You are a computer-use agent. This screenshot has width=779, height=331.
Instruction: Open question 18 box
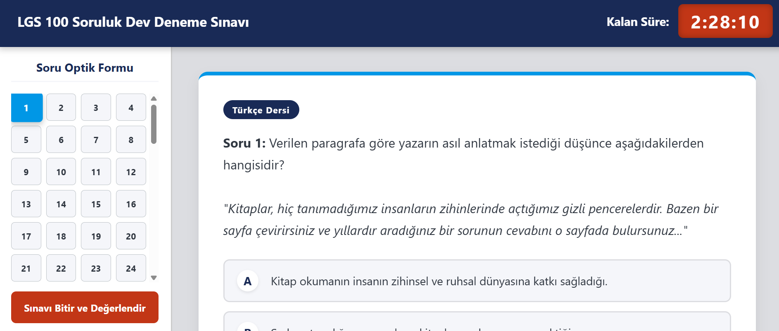61,236
